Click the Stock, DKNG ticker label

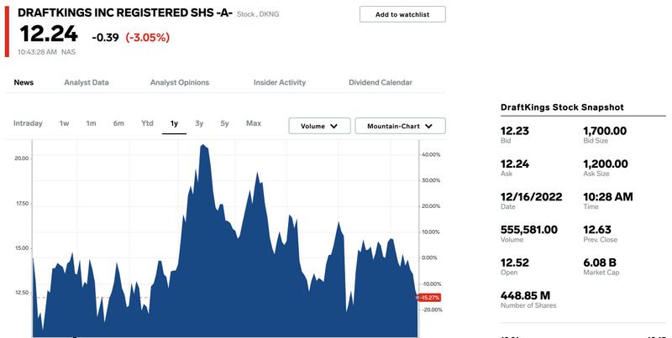258,14
